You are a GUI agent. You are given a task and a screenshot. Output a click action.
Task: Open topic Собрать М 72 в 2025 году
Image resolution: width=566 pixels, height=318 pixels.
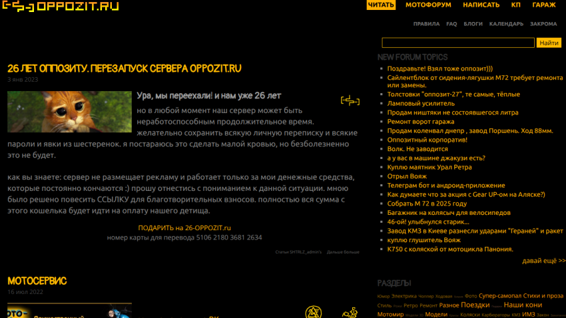coord(427,204)
